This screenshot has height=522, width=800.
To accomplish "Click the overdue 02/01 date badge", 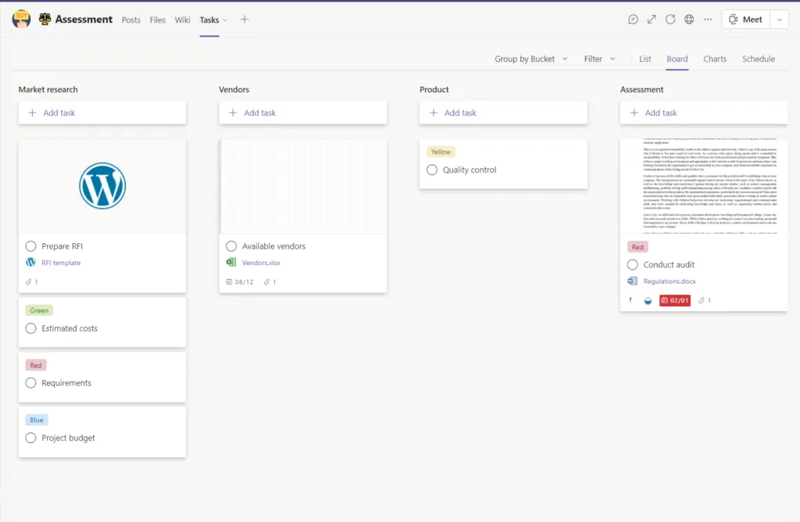I will click(675, 301).
